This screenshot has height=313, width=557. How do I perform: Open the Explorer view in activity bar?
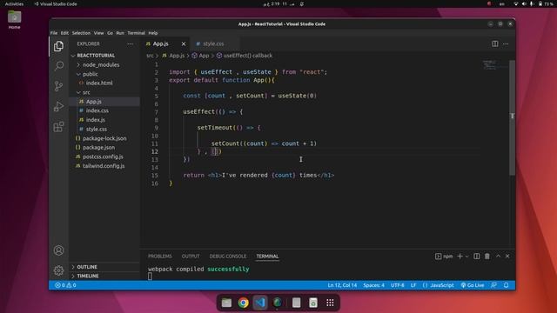point(58,46)
